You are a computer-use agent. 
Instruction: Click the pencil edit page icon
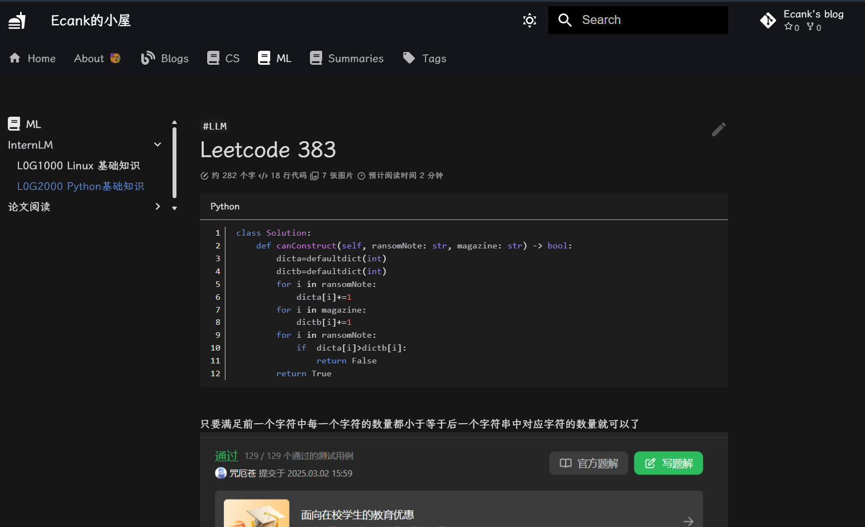(719, 130)
